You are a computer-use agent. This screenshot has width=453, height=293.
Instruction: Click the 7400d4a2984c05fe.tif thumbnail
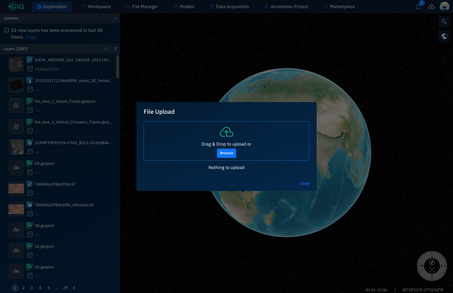(x=16, y=189)
